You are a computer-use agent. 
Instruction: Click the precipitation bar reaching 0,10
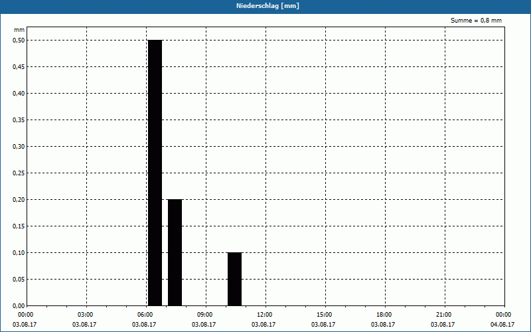(235, 279)
